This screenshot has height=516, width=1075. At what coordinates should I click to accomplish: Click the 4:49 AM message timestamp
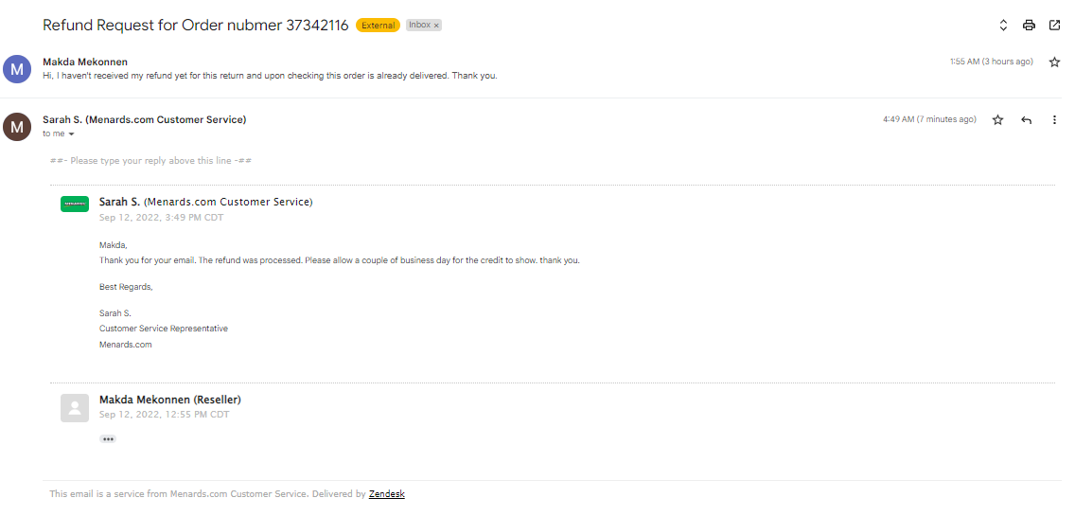929,119
